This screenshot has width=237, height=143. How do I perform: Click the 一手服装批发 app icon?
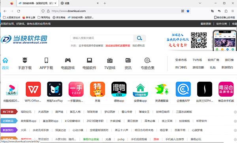coord(76,89)
